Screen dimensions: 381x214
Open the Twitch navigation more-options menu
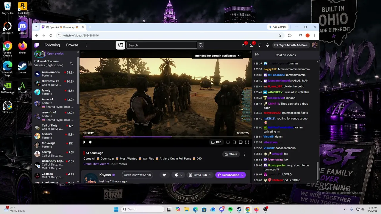click(x=86, y=45)
